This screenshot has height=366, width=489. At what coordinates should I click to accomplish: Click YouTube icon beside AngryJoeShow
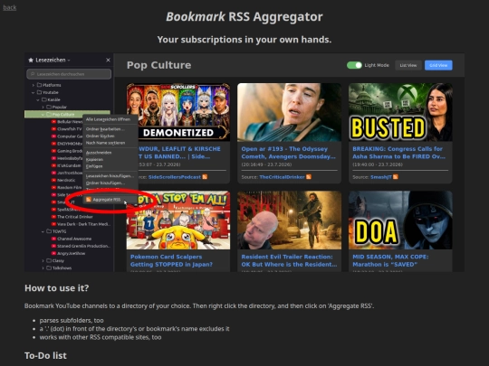53,253
